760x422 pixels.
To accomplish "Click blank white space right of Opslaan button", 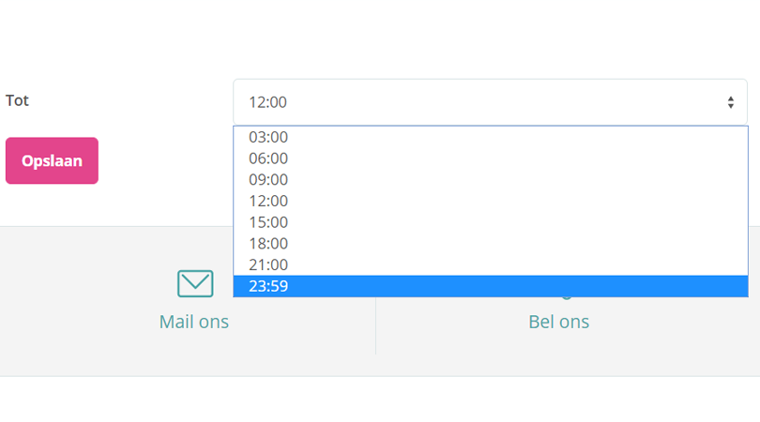I will point(164,161).
